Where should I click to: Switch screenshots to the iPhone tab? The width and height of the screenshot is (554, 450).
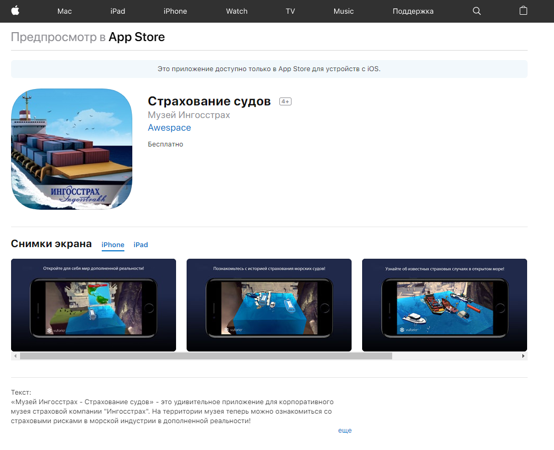pyautogui.click(x=113, y=245)
